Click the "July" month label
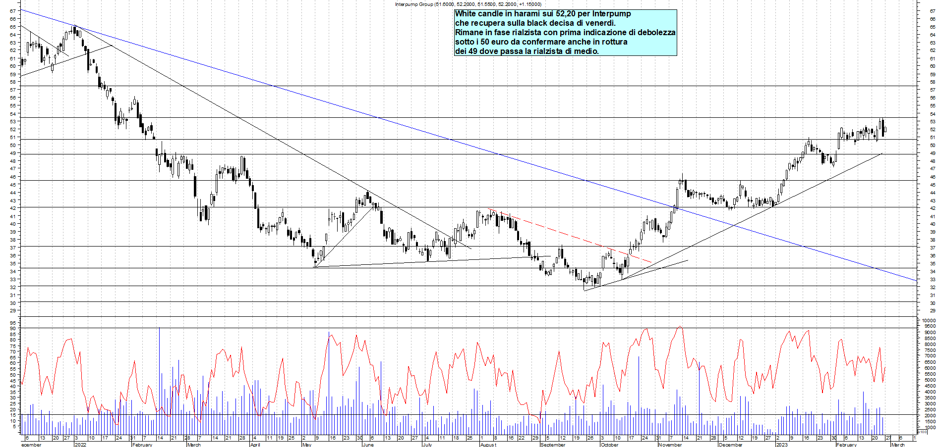Screen dimensions: 937x447 coord(427,445)
